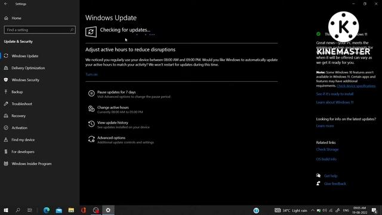Click the Get help link
This screenshot has width=382, height=215.
tap(331, 176)
